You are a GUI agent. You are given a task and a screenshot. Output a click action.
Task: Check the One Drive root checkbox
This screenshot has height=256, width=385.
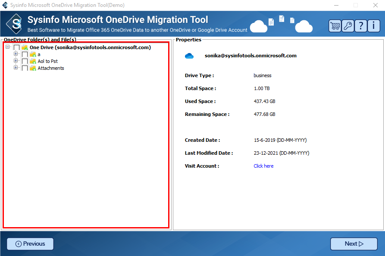(17, 47)
